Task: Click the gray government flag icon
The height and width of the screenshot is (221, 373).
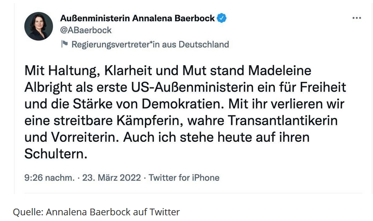Action: pos(64,44)
